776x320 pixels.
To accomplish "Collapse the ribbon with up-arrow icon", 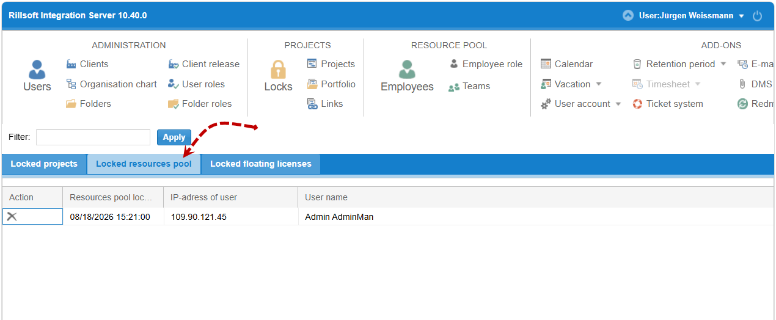I will (x=628, y=16).
